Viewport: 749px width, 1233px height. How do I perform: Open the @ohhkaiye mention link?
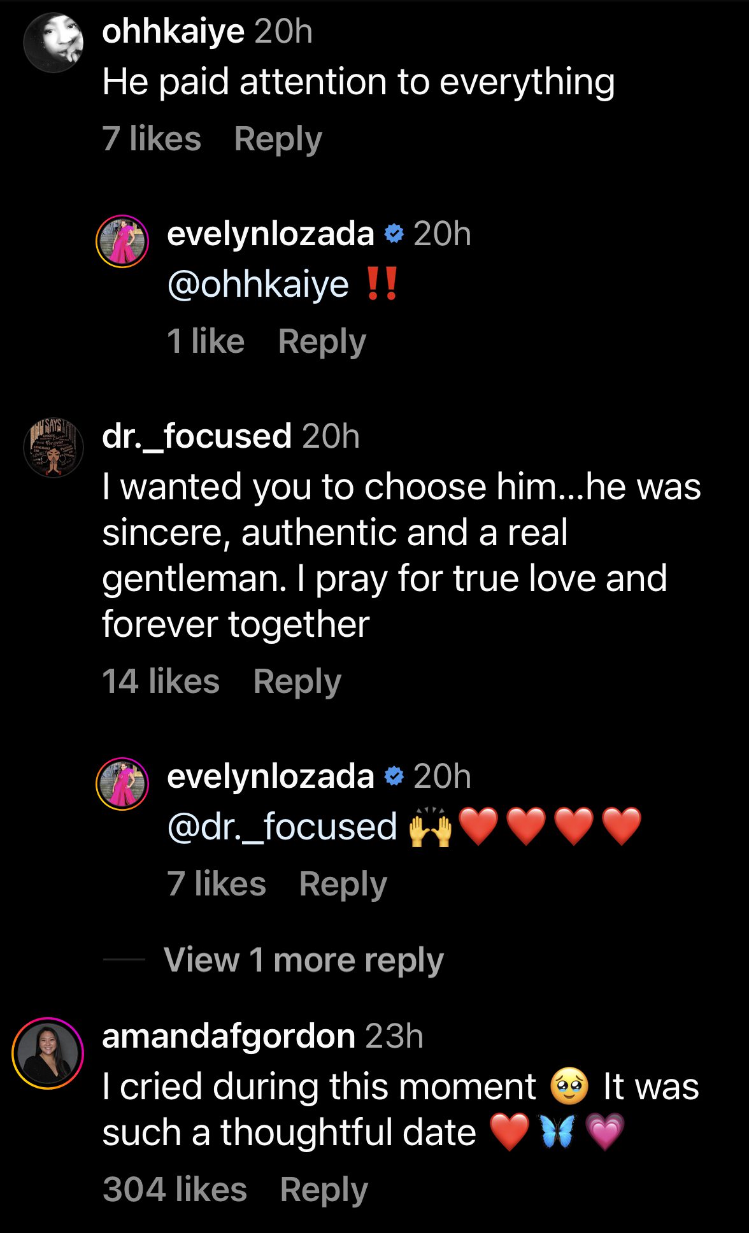point(258,284)
